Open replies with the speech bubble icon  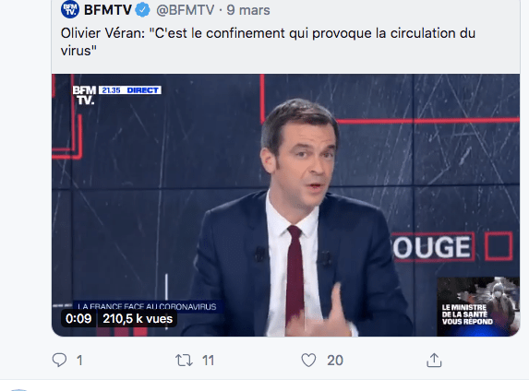point(59,360)
